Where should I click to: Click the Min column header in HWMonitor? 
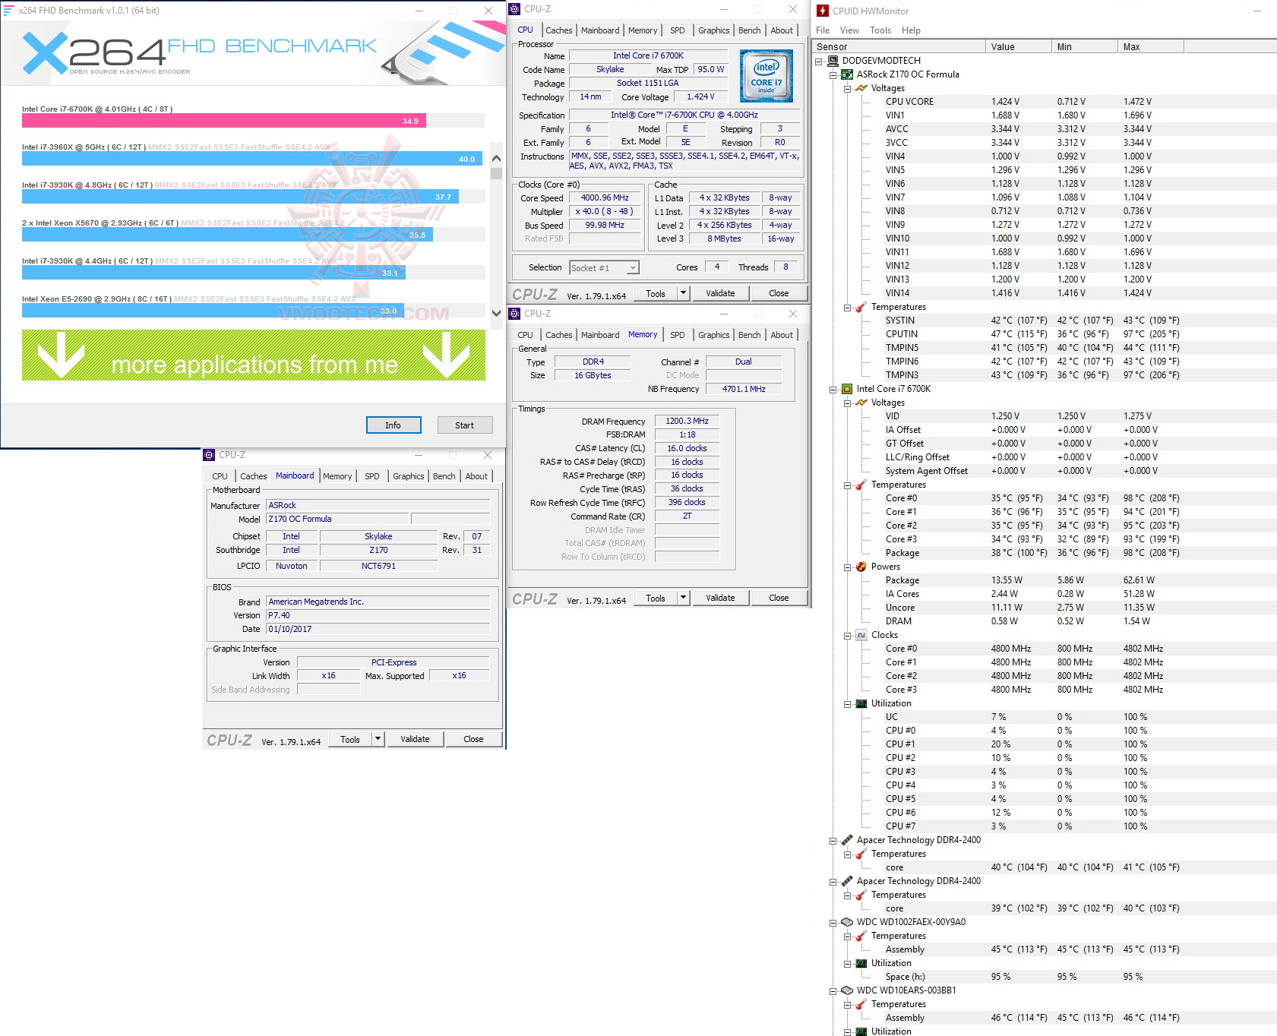coord(1085,47)
